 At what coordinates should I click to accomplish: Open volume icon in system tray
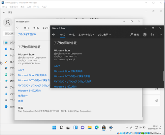tap(140, 127)
